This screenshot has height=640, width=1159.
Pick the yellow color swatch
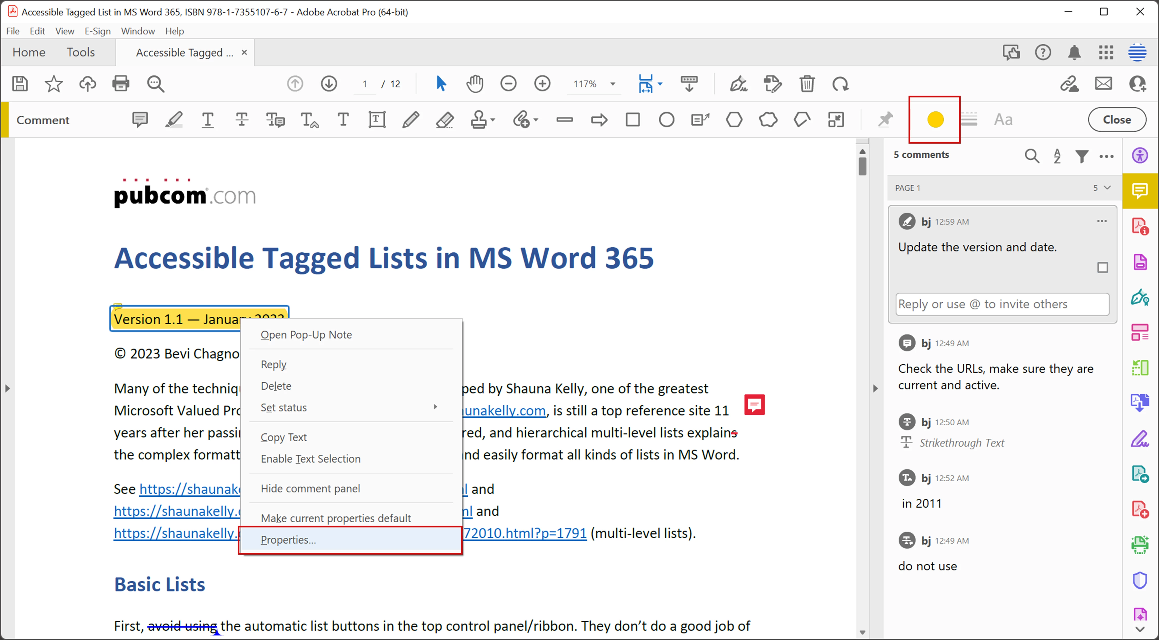click(x=935, y=120)
